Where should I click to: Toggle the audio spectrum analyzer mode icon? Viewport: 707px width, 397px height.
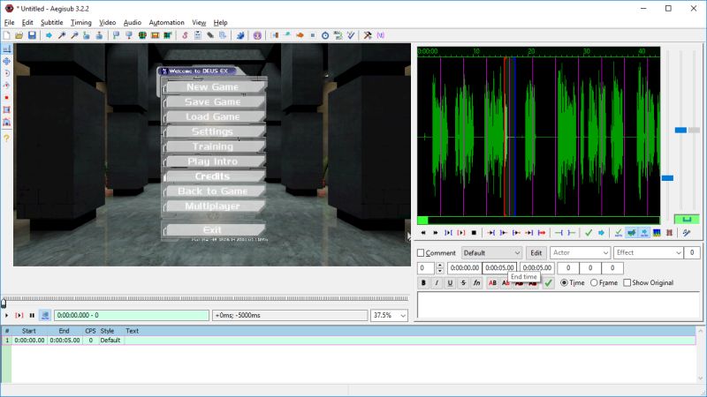click(x=657, y=233)
